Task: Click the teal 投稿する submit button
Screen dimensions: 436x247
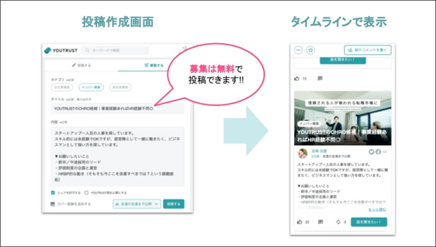Action: click(x=174, y=204)
